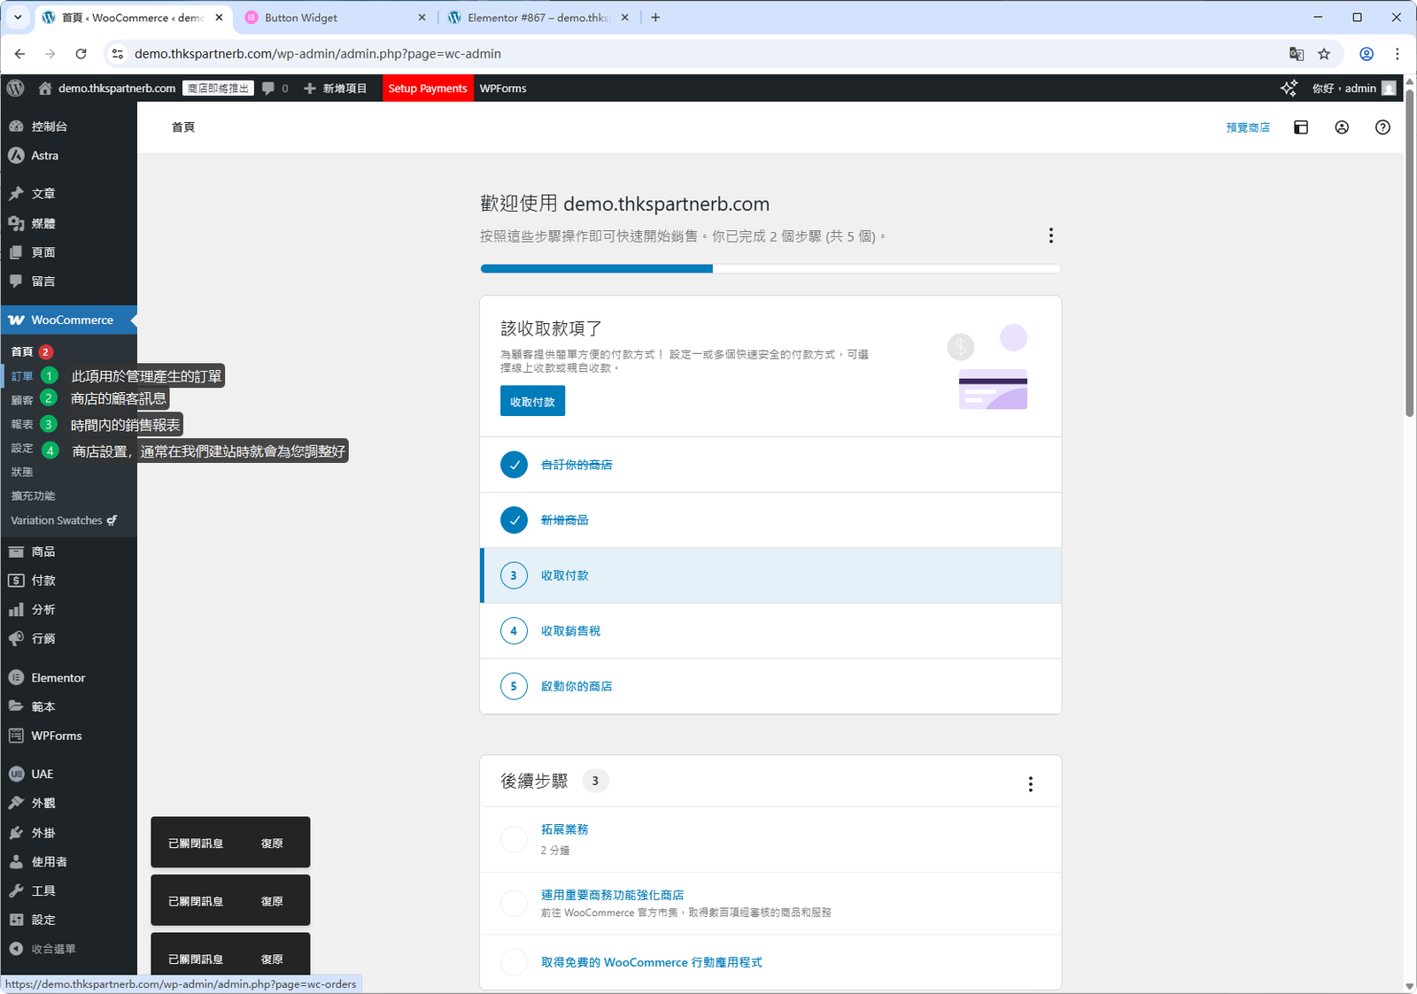Open 工具 tools in sidebar
The image size is (1417, 994).
68,891
